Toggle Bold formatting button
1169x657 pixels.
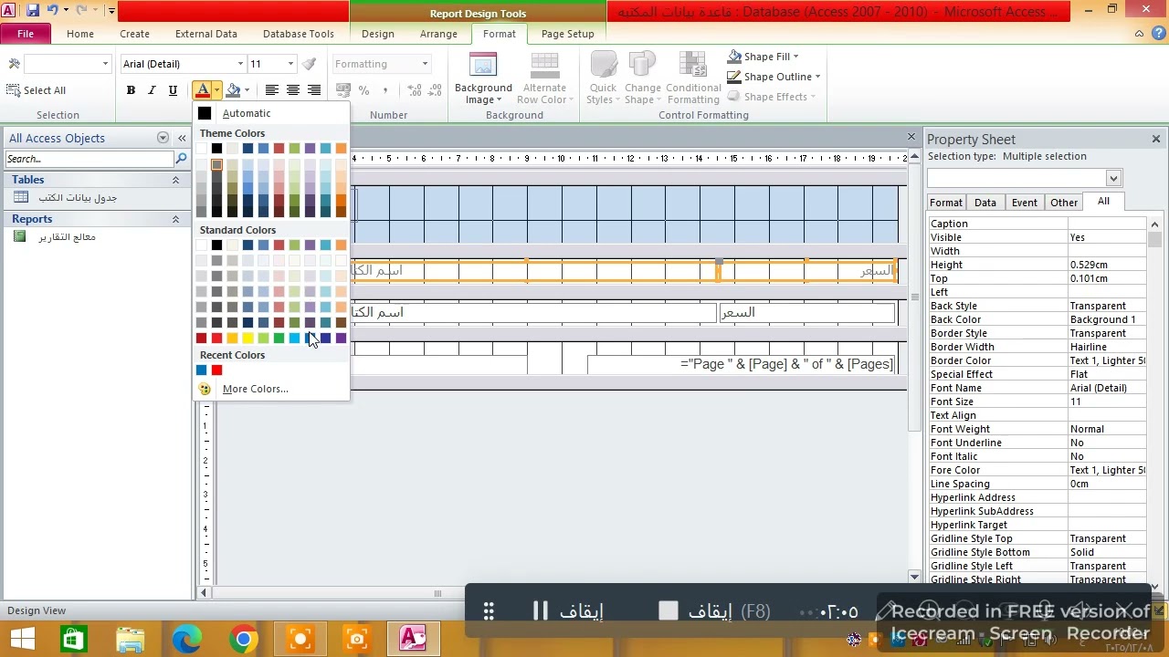[131, 90]
